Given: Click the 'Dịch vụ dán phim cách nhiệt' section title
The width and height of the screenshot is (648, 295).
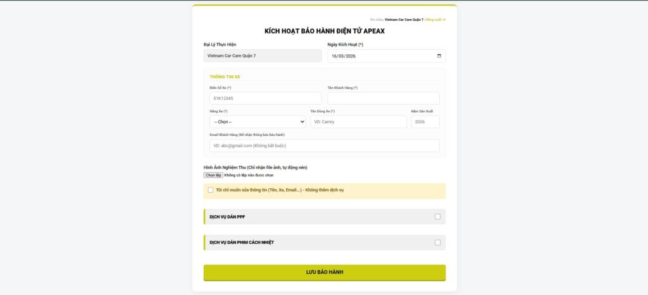Looking at the screenshot, I should click(242, 243).
